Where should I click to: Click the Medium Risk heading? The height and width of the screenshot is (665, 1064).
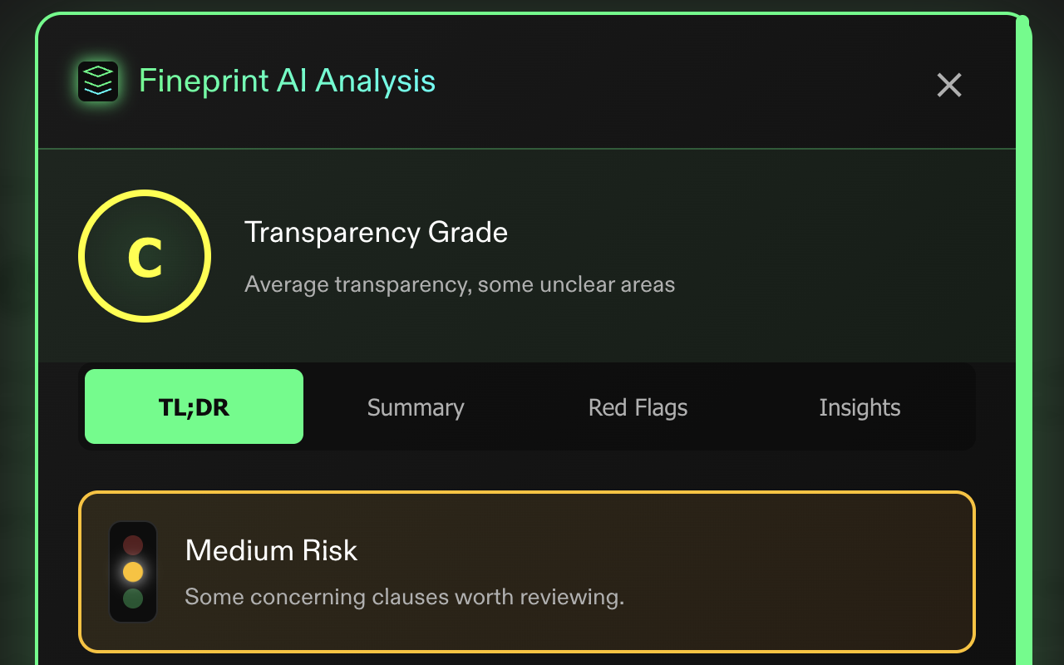[x=271, y=550]
